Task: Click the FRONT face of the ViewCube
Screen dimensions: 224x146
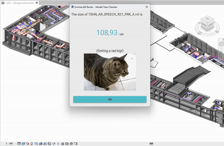Action: point(204,25)
